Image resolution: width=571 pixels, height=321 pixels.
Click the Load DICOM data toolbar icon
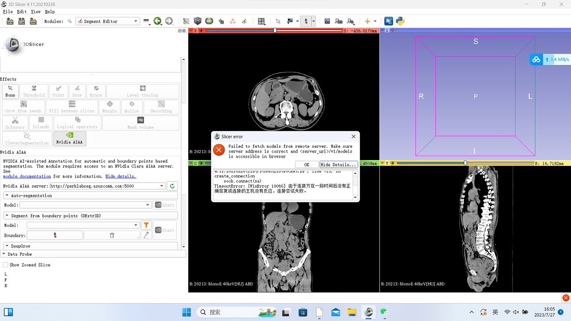coord(22,21)
